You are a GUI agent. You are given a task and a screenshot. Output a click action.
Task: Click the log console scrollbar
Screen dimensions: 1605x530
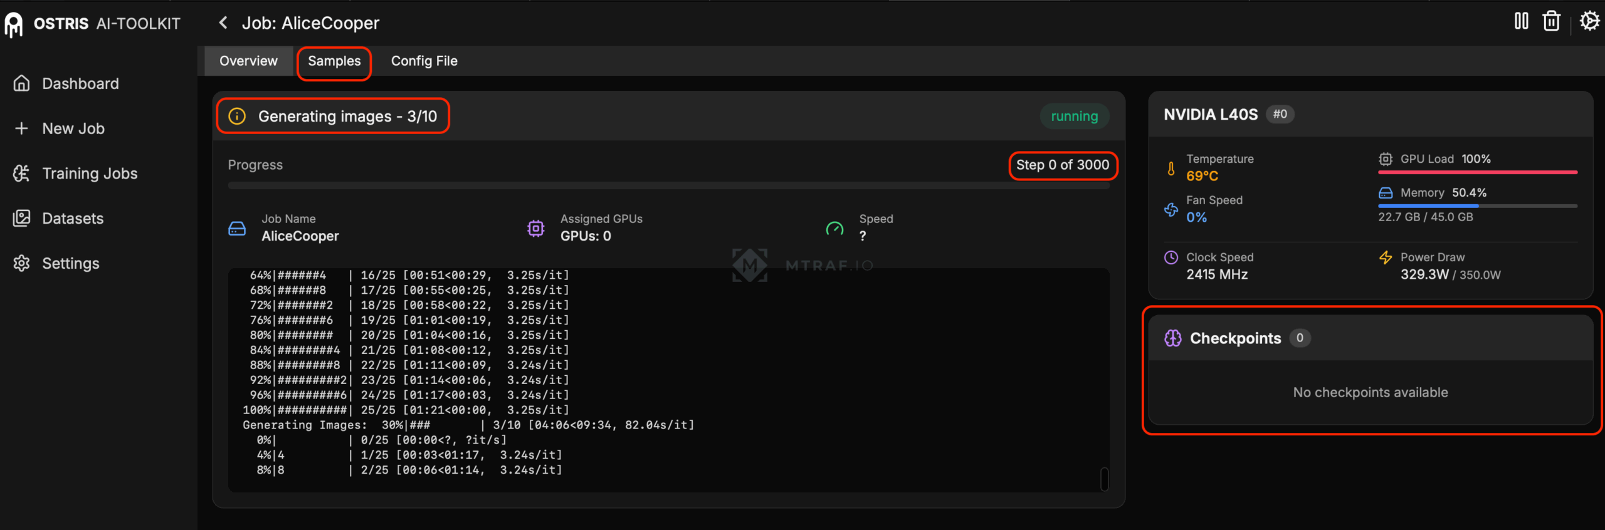[1104, 479]
